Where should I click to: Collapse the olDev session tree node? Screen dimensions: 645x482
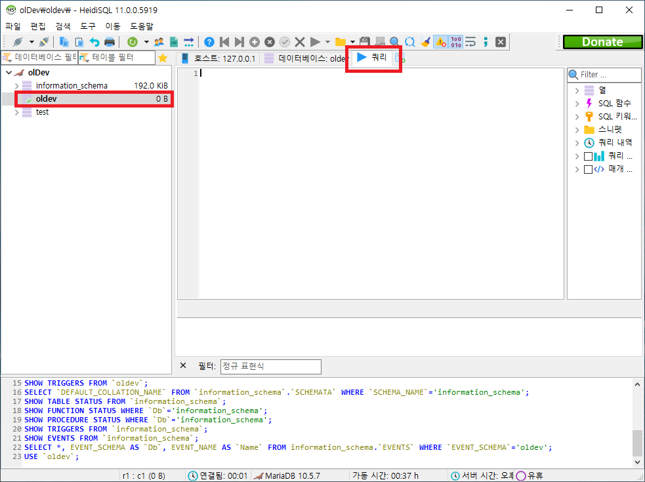point(9,73)
